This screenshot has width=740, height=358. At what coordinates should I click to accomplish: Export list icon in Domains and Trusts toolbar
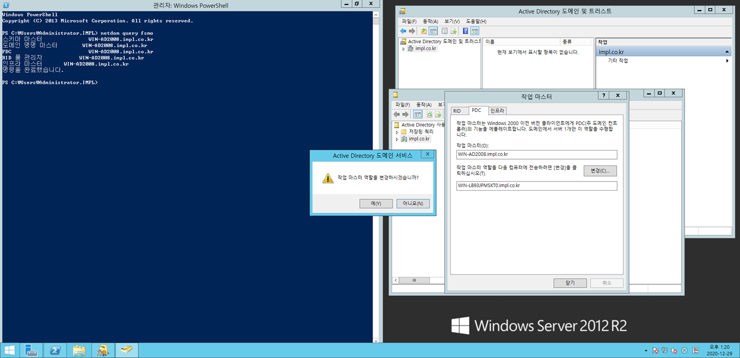click(453, 31)
